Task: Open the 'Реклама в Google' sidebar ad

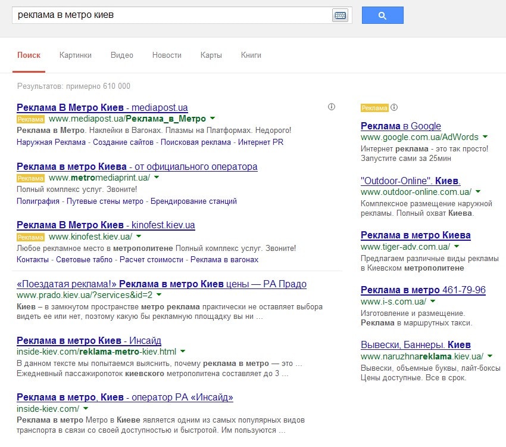Action: 401,126
